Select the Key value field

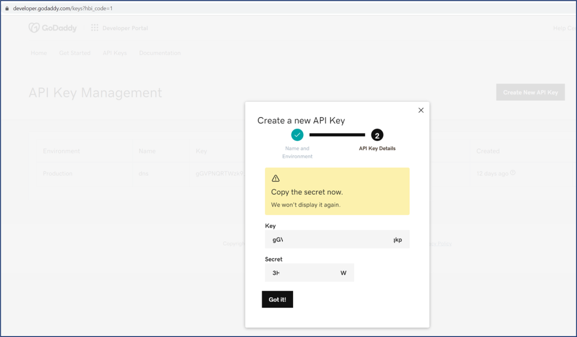[337, 239]
